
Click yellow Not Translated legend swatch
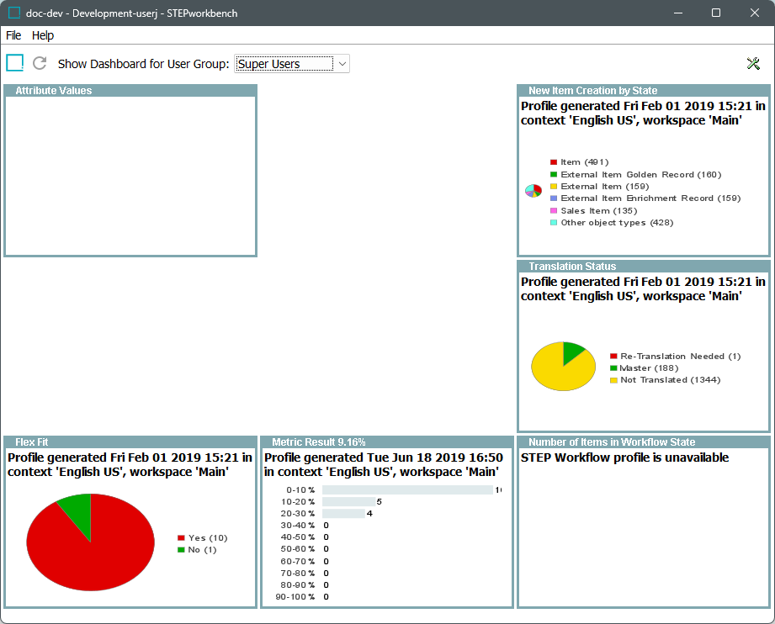click(613, 380)
